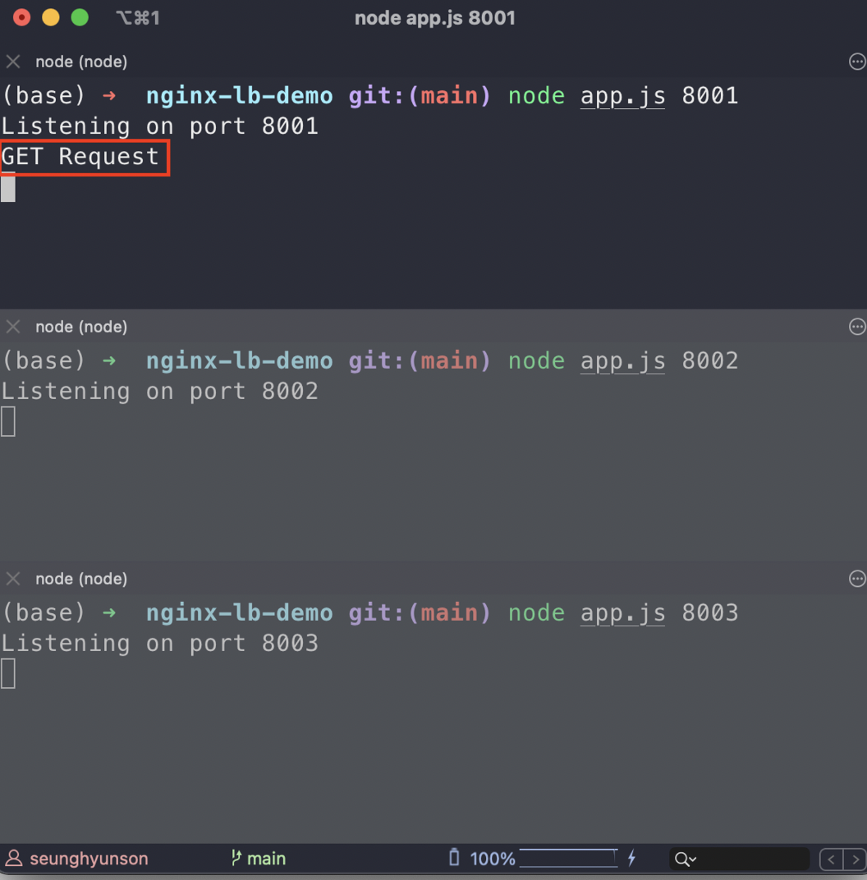Open options menu for the 8002 pane
This screenshot has width=867, height=880.
(857, 326)
